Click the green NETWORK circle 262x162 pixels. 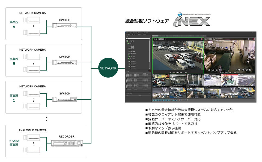[x=108, y=68]
